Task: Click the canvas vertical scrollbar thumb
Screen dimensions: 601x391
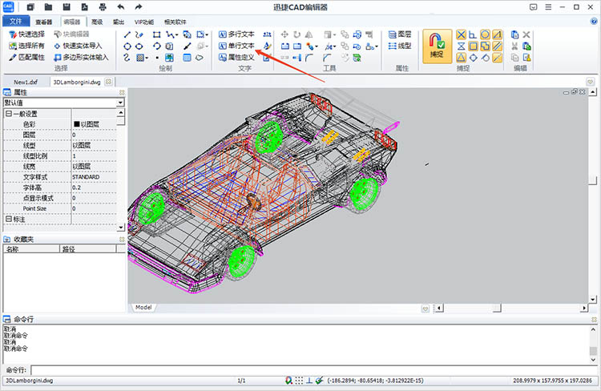Action: pyautogui.click(x=593, y=180)
